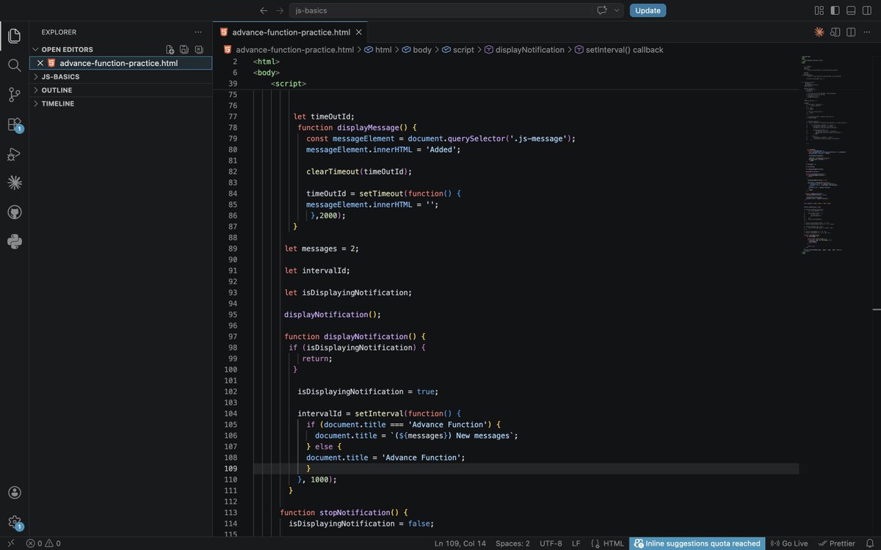Click Save All icon in Open Editors
881x550 pixels.
[x=184, y=49]
